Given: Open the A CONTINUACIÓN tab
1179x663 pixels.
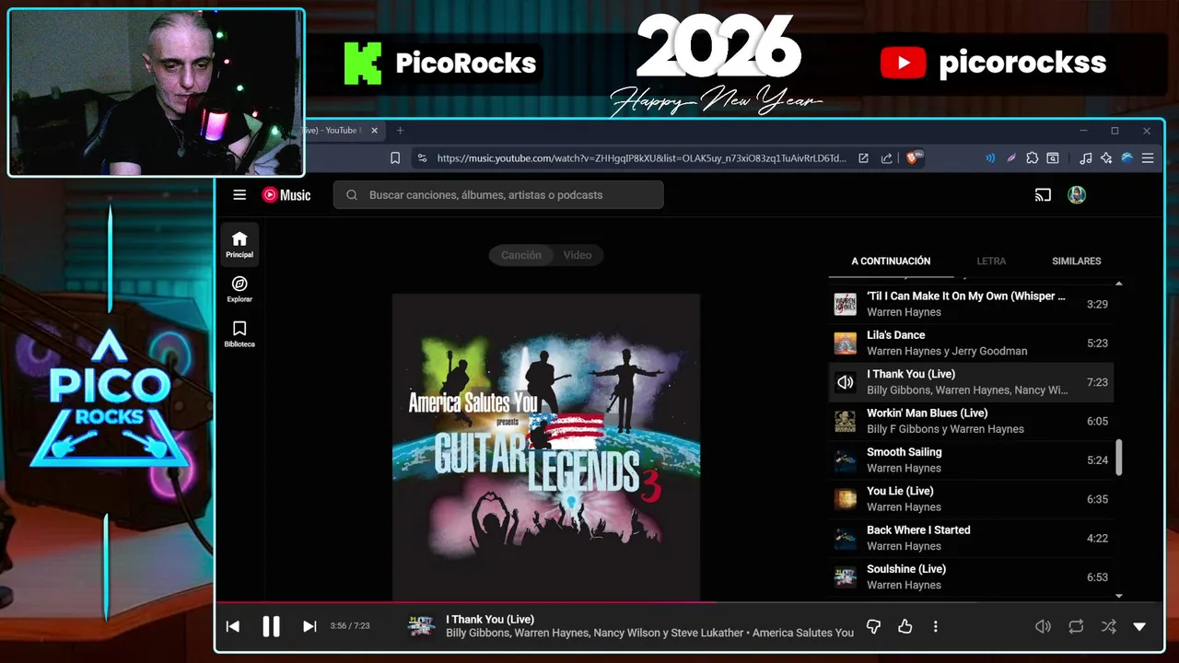Looking at the screenshot, I should pos(891,262).
